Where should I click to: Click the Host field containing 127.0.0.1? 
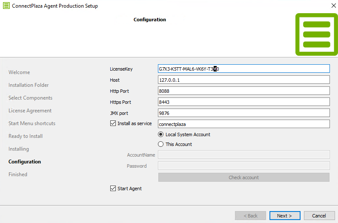[244, 80]
